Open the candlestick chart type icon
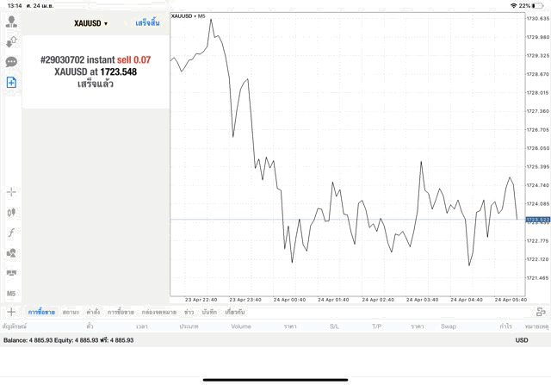 (11, 212)
